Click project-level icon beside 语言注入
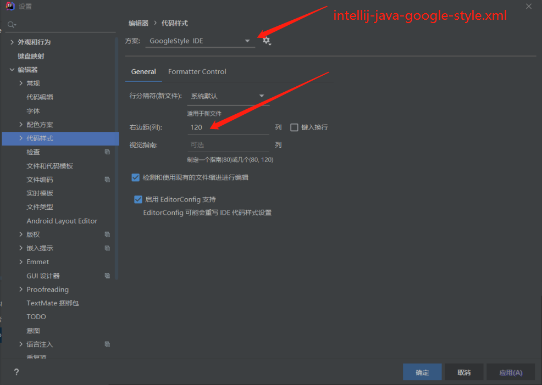Image resolution: width=542 pixels, height=385 pixels. pyautogui.click(x=107, y=344)
